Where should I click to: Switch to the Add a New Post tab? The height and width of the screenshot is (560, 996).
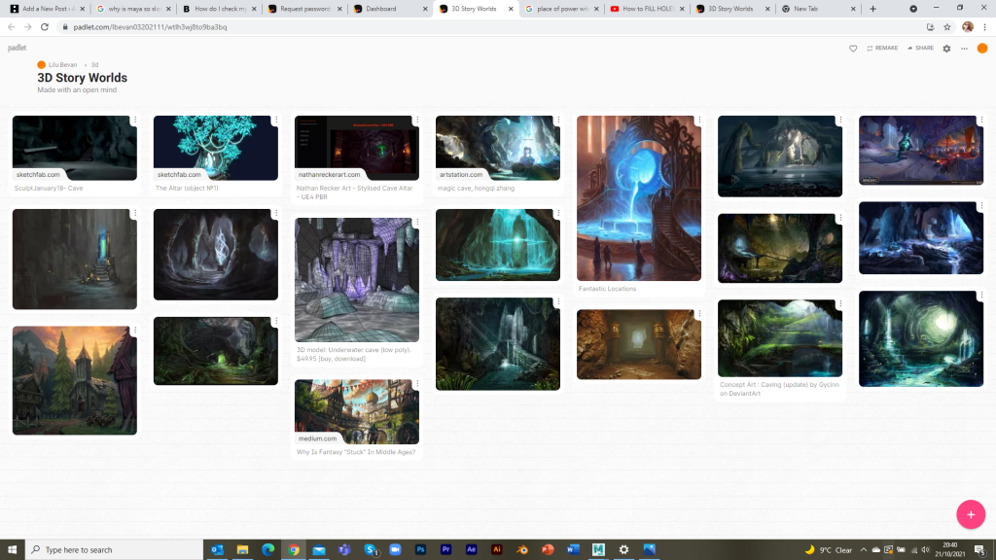47,9
